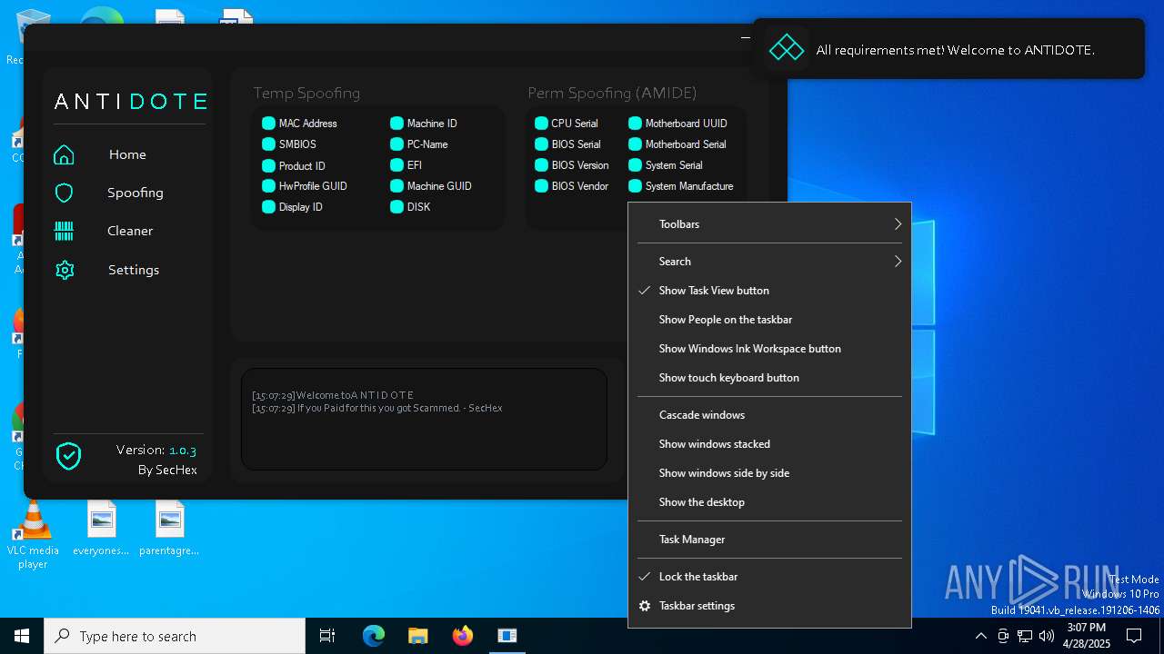Click the taskbar search box
1164x654 pixels.
[x=175, y=636]
